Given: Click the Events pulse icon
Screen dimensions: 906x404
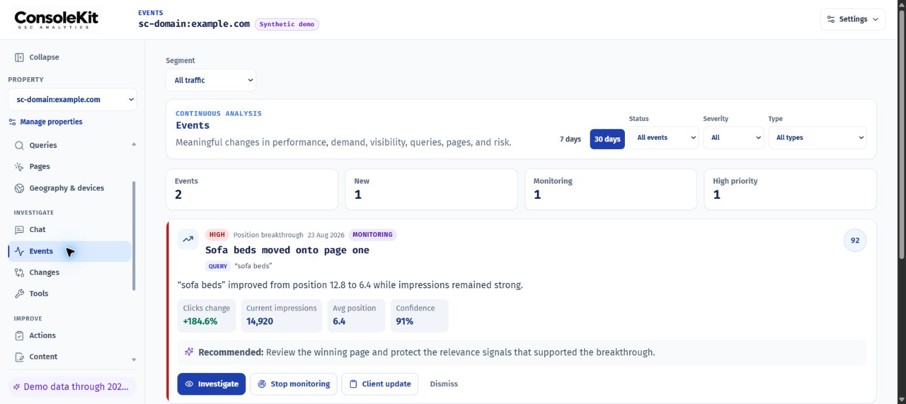Looking at the screenshot, I should (19, 251).
